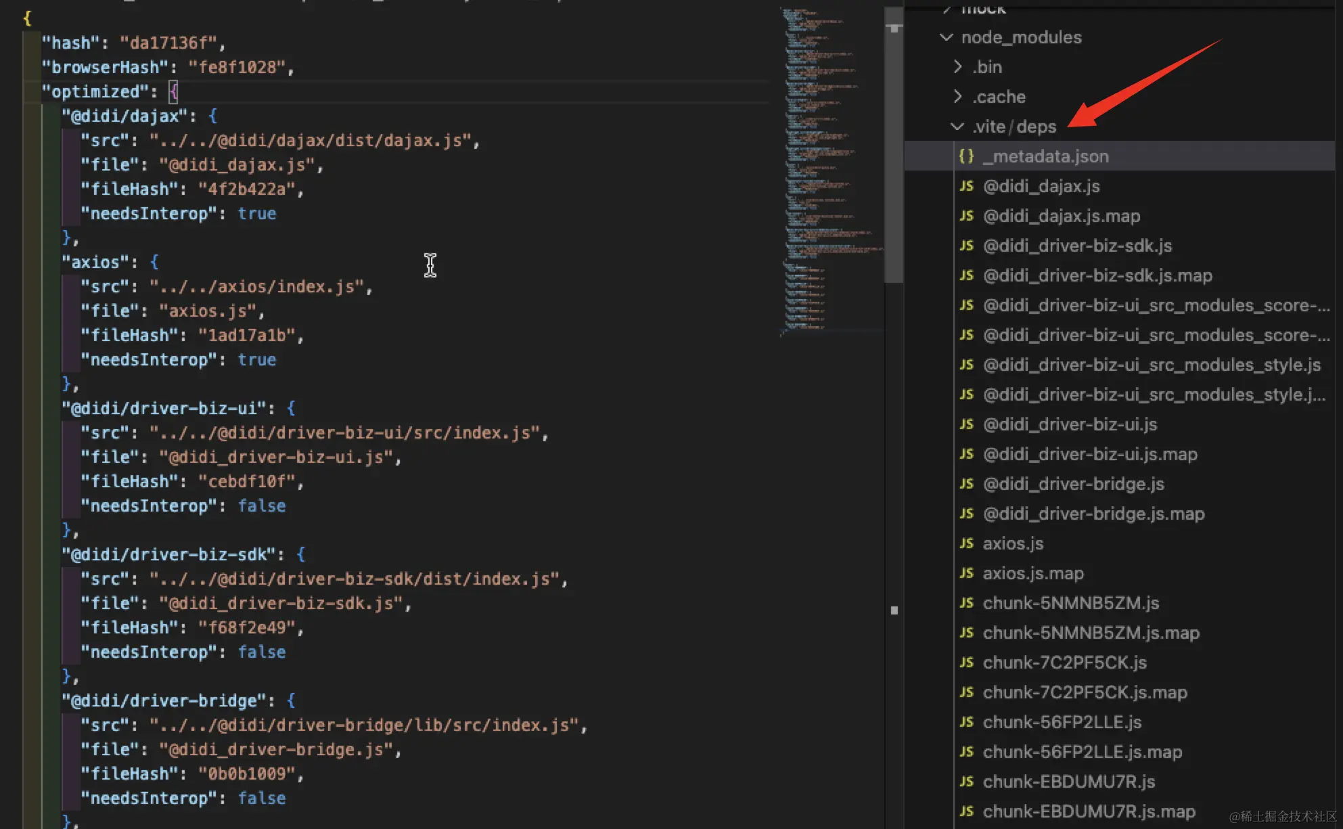
Task: Click JS icon beside chunk-56FP2LLE.js
Action: tap(966, 722)
